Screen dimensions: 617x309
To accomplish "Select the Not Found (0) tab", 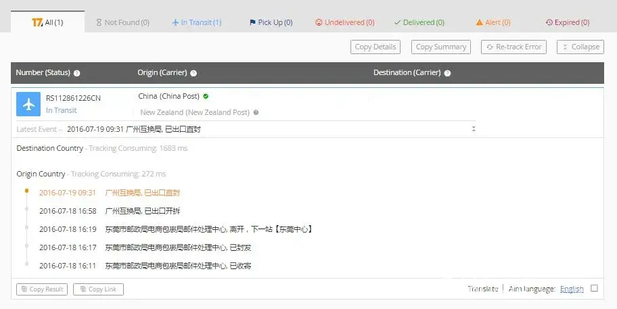I will (122, 22).
